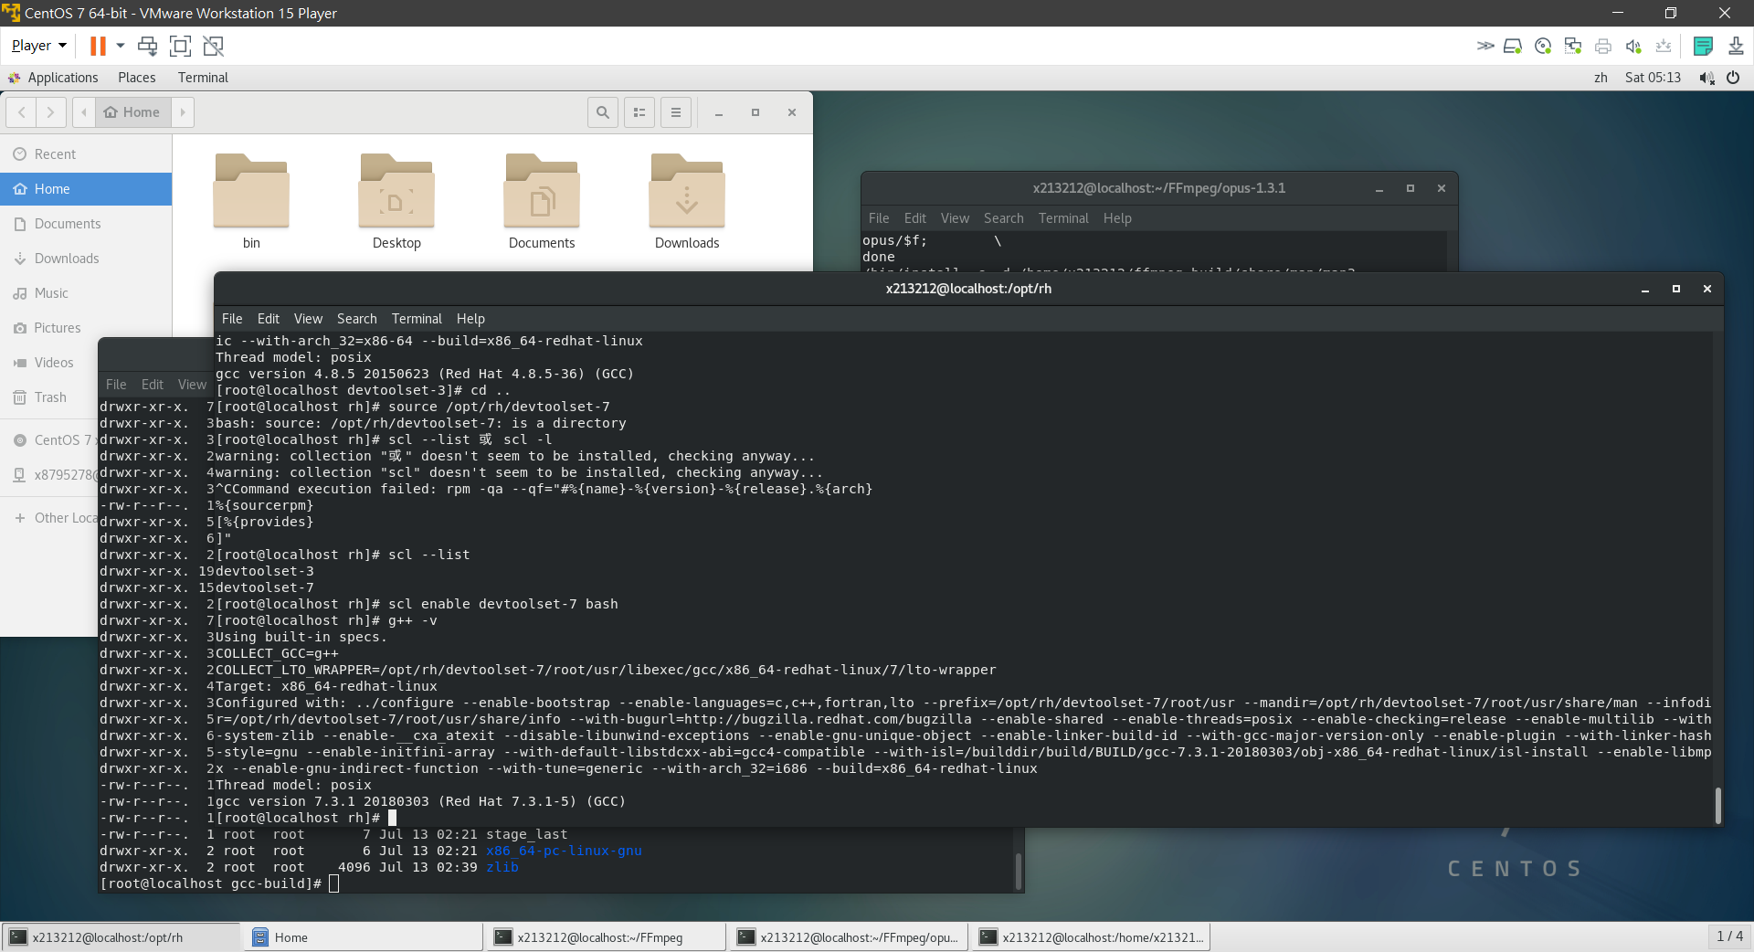Open Search menu in opus-1.3.1 terminal
Screen dimensions: 1754x952
click(1003, 218)
